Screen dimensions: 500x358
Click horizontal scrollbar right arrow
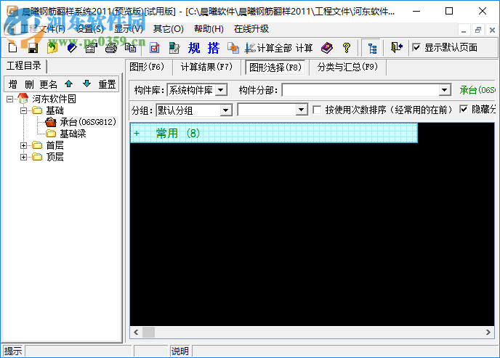click(488, 332)
